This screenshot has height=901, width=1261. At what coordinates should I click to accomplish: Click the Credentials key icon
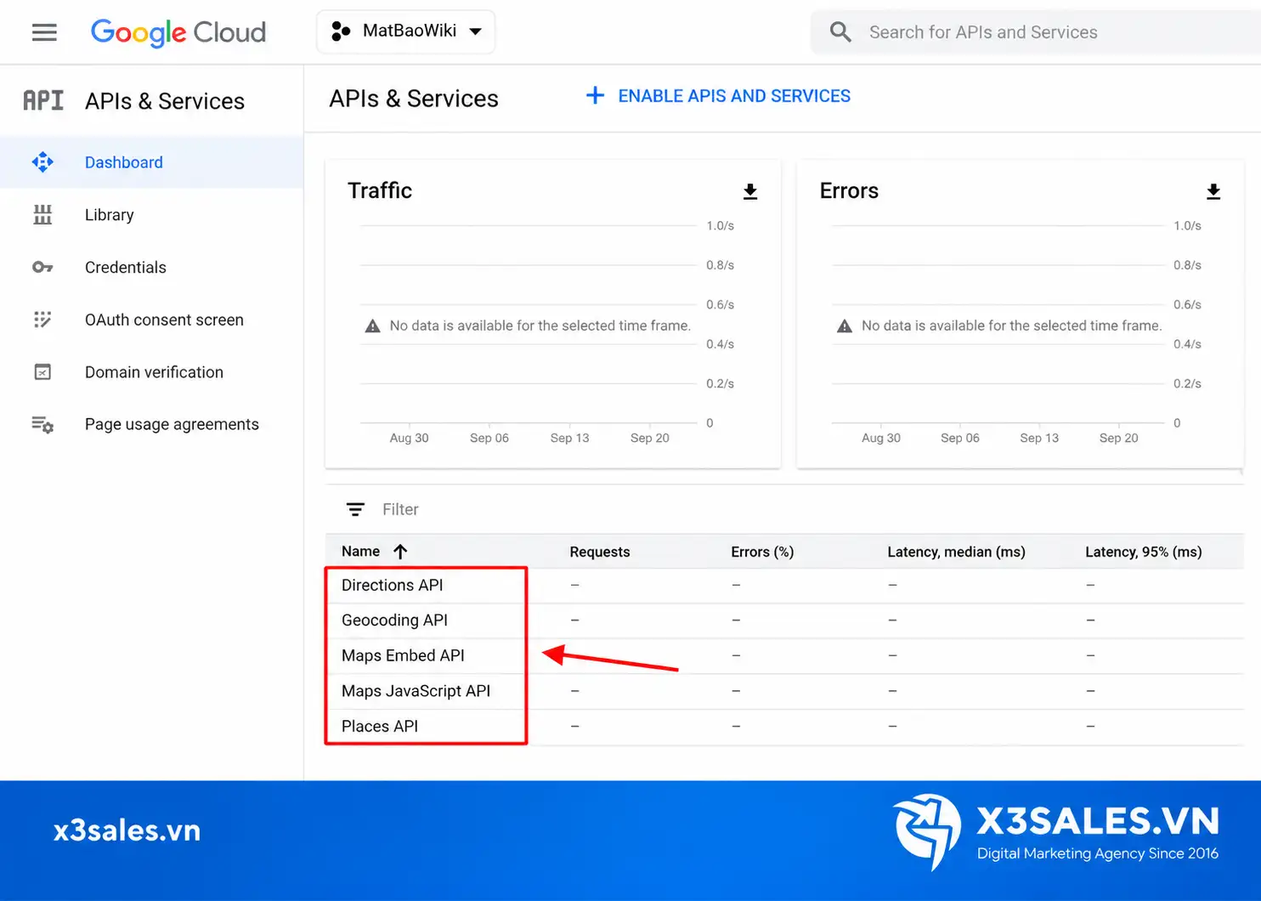click(42, 267)
